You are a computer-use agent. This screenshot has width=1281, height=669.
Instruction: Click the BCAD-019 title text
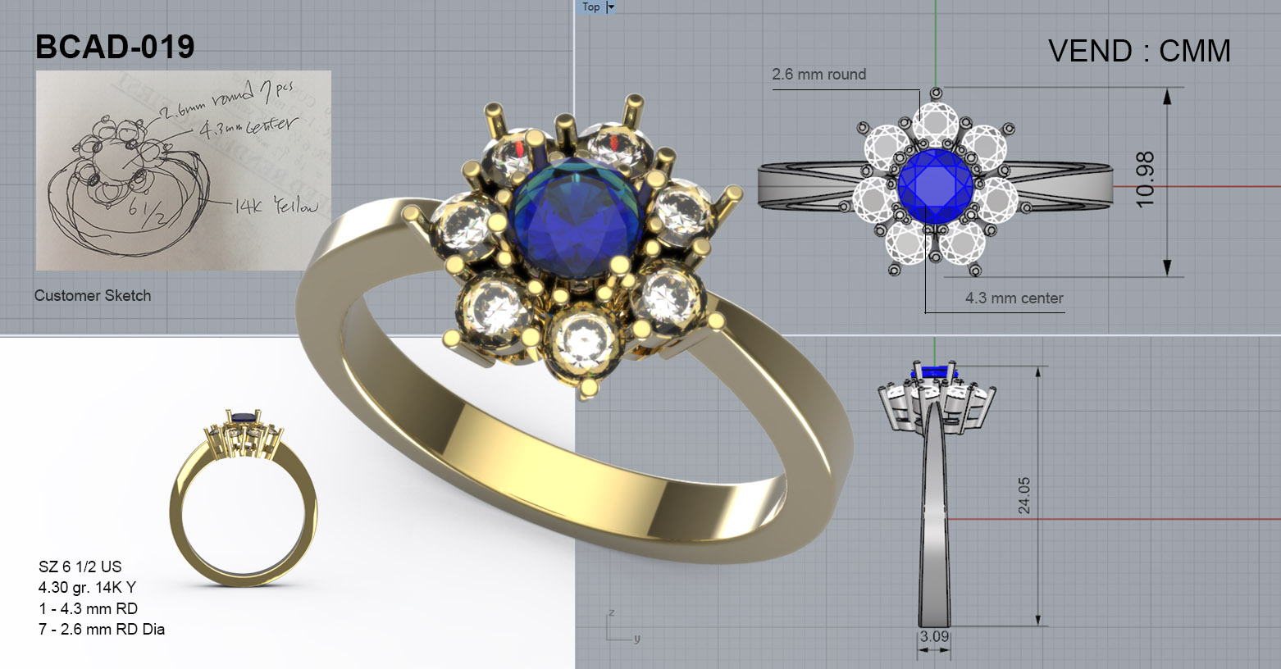click(x=115, y=47)
